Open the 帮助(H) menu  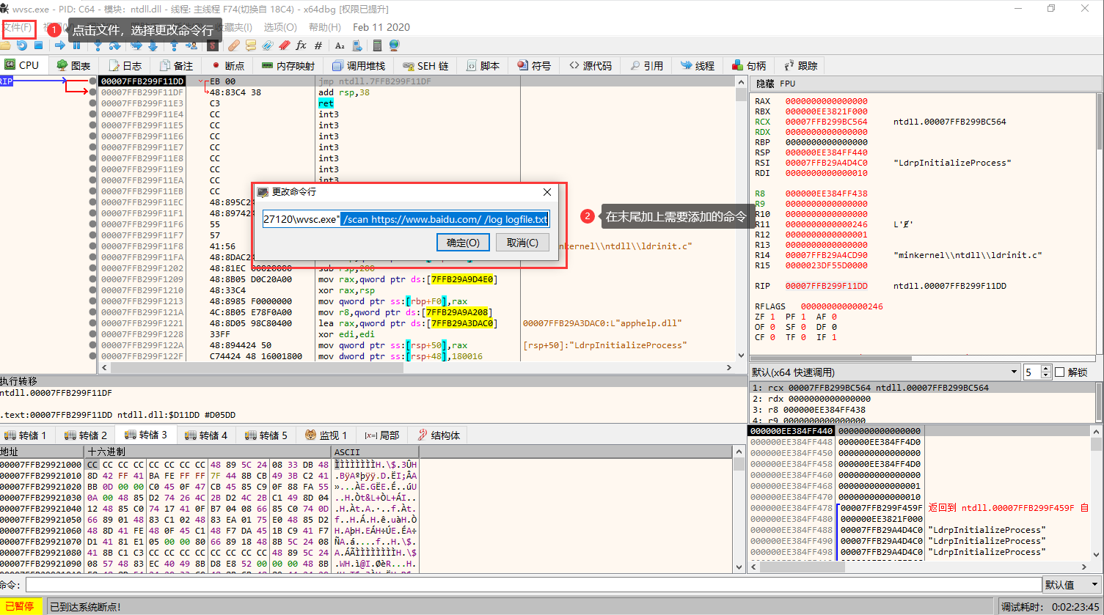click(x=324, y=27)
